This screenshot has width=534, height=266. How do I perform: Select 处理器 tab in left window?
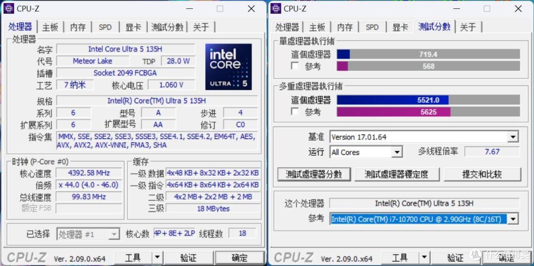[x=20, y=27]
